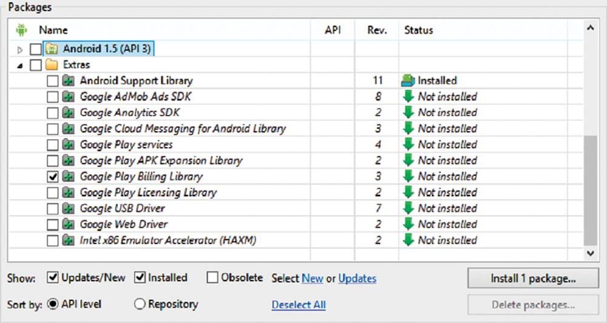Screen dimensions: 607x323
Task: Check the Google Web Driver checkbox
Action: (x=52, y=225)
